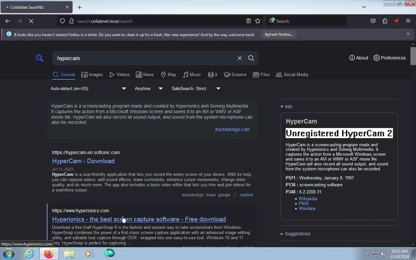
Task: Launch Internet Explorer from taskbar
Action: click(x=29, y=253)
